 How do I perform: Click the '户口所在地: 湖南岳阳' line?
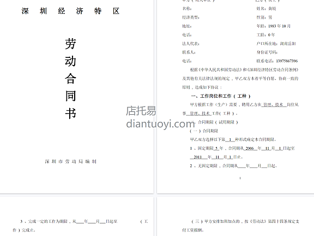tap(276, 44)
